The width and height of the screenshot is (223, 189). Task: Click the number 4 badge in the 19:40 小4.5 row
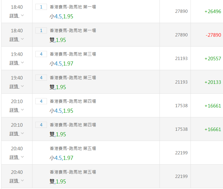pyautogui.click(x=41, y=54)
